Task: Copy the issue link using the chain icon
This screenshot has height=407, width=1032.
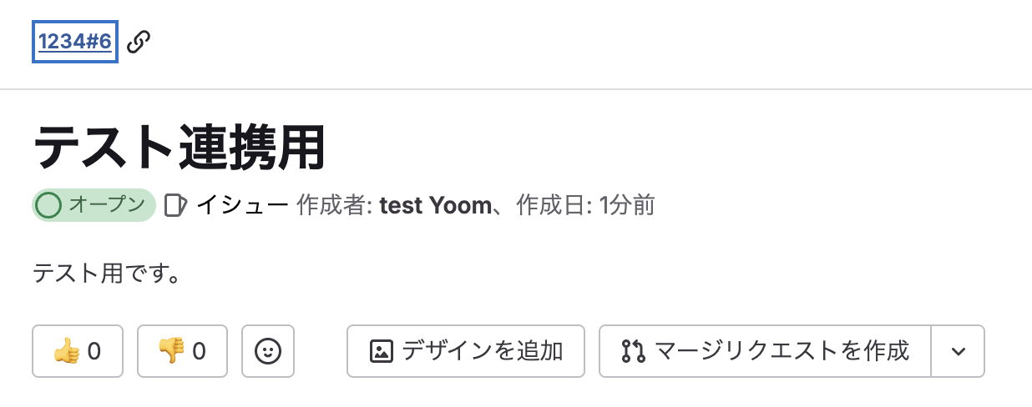Action: click(x=139, y=42)
